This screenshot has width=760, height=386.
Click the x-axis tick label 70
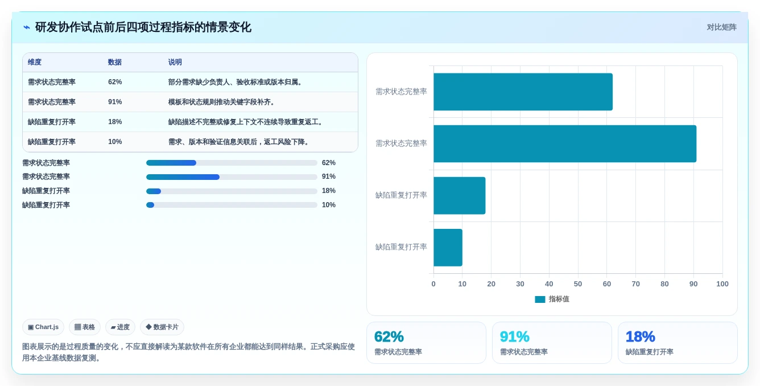pyautogui.click(x=635, y=284)
